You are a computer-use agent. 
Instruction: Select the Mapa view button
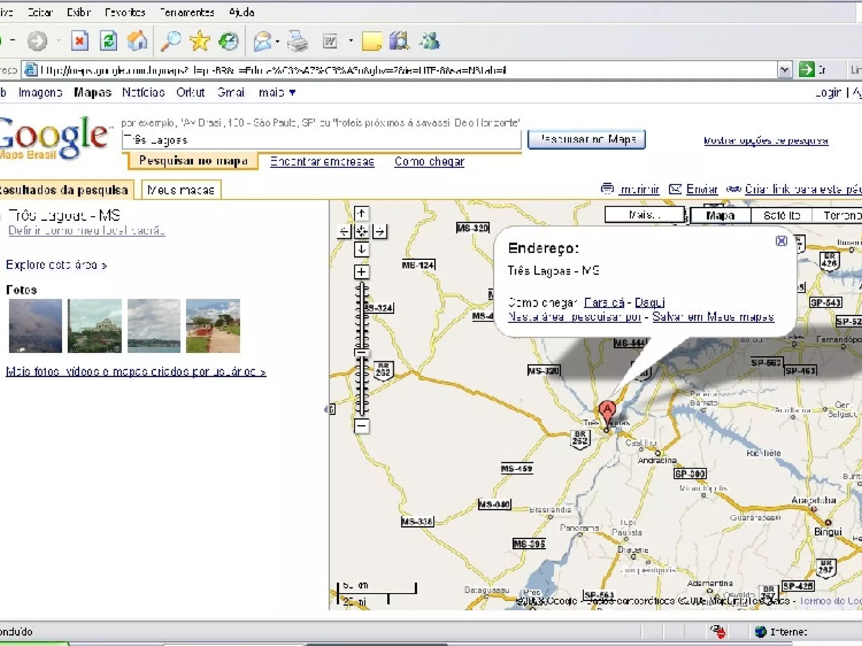coord(720,215)
